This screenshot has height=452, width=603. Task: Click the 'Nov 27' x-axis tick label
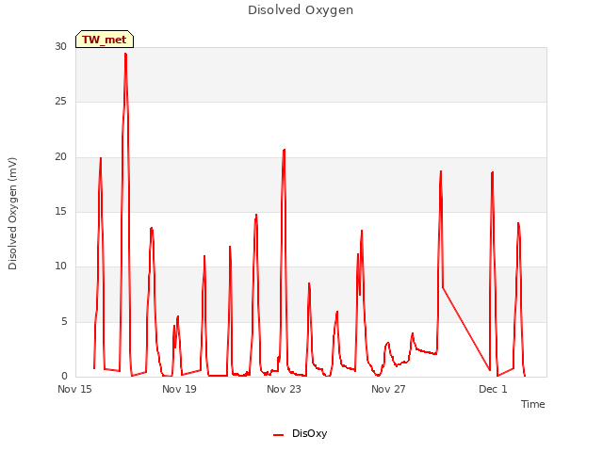[x=388, y=389]
